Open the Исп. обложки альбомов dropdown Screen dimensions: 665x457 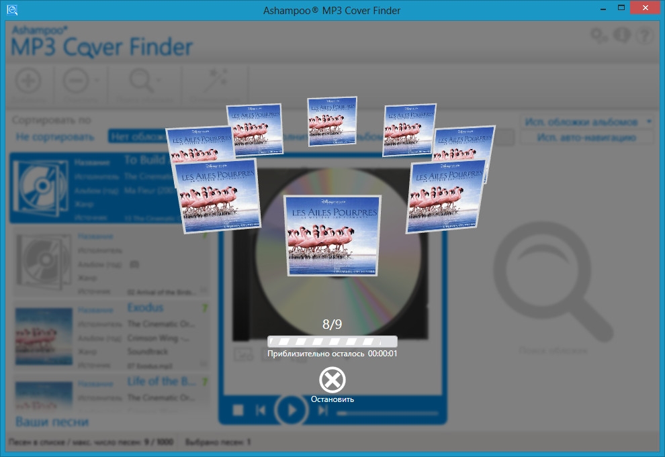pos(587,122)
